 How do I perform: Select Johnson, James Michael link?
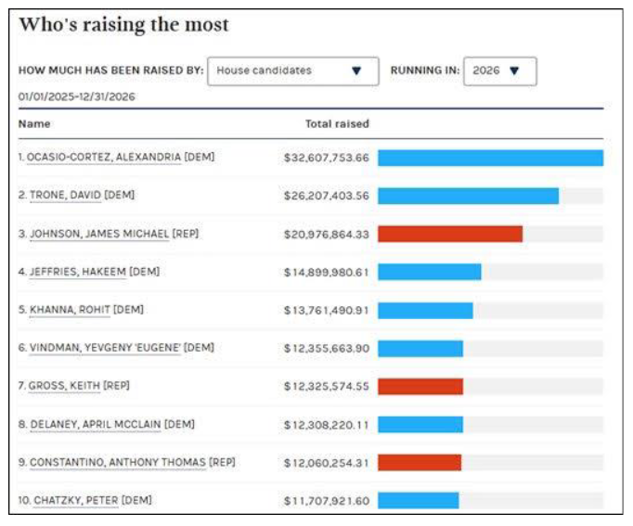[x=99, y=234]
